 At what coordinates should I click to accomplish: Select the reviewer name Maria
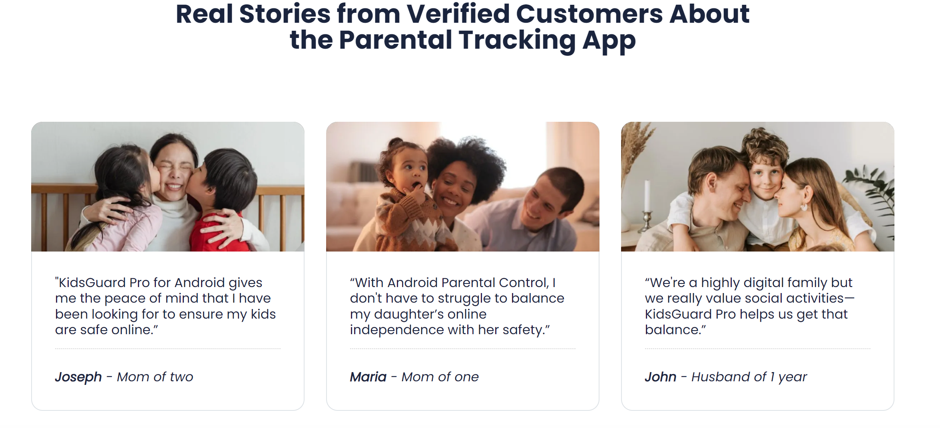pyautogui.click(x=368, y=377)
